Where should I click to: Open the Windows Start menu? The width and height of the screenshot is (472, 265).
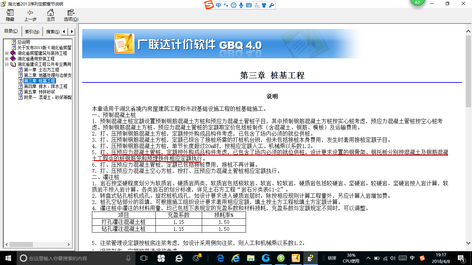pyautogui.click(x=8, y=258)
